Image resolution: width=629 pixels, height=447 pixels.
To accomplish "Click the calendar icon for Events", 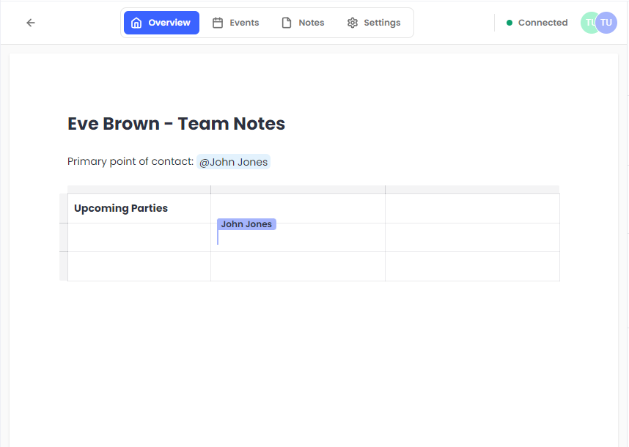I will coord(218,23).
